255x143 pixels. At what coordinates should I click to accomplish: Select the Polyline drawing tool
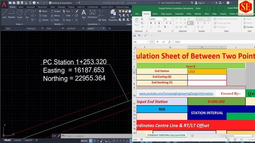12,14
